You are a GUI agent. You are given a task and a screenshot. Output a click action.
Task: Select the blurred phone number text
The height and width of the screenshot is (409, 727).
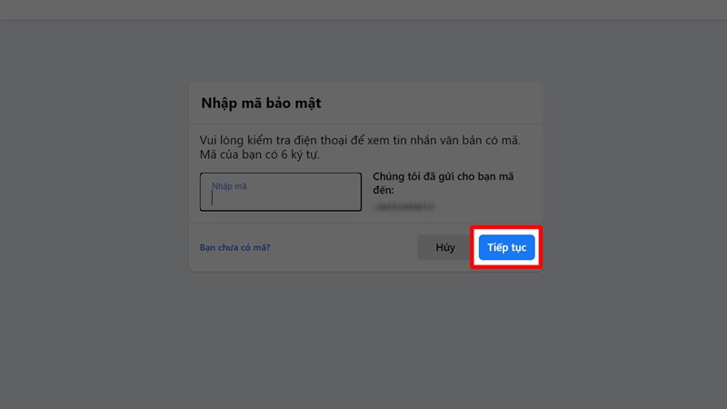[403, 207]
